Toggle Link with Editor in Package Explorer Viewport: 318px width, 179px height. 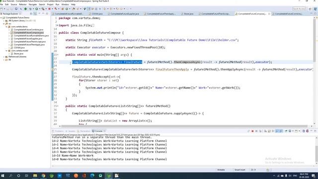pyautogui.click(x=35, y=14)
